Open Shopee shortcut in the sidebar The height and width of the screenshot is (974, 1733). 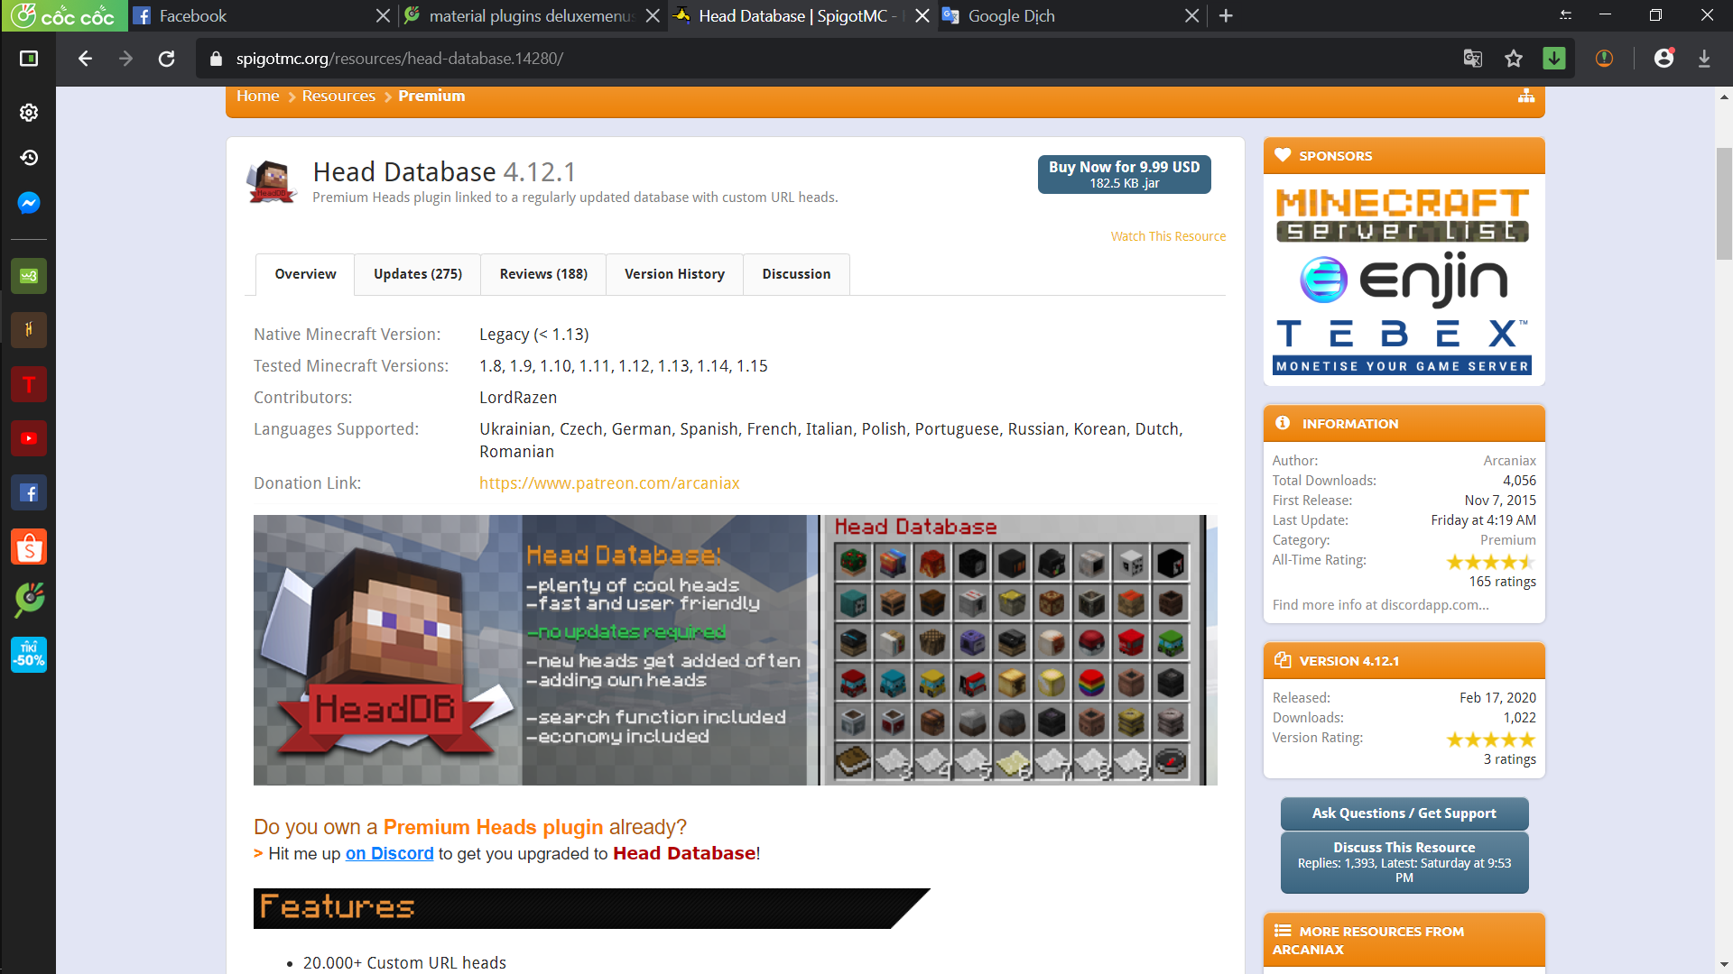pos(29,547)
